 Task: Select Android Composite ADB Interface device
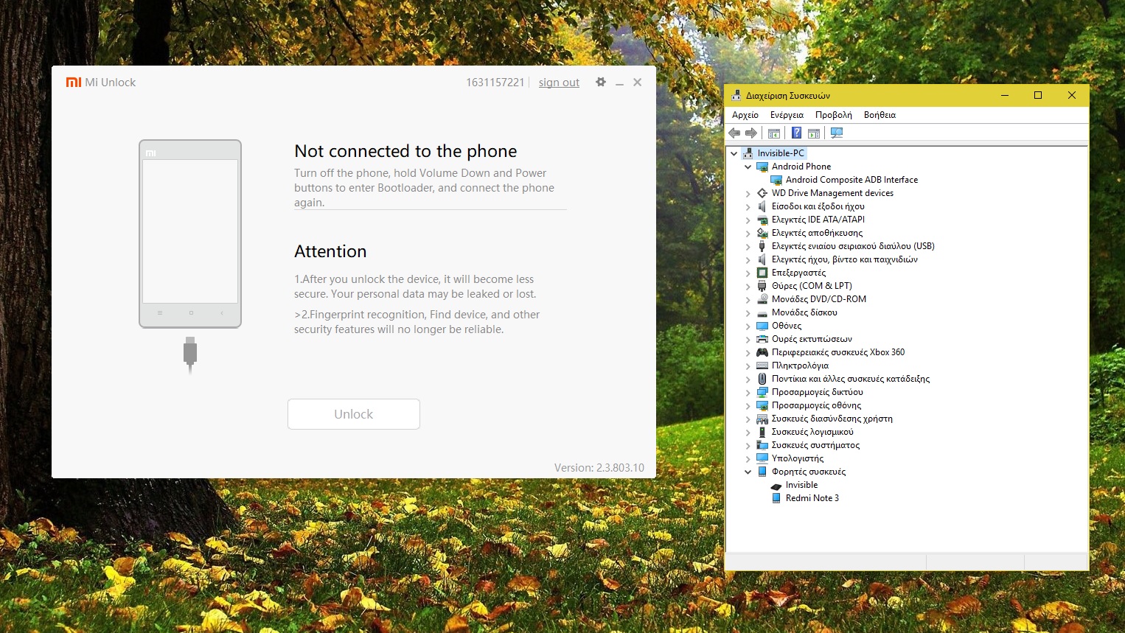coord(851,180)
